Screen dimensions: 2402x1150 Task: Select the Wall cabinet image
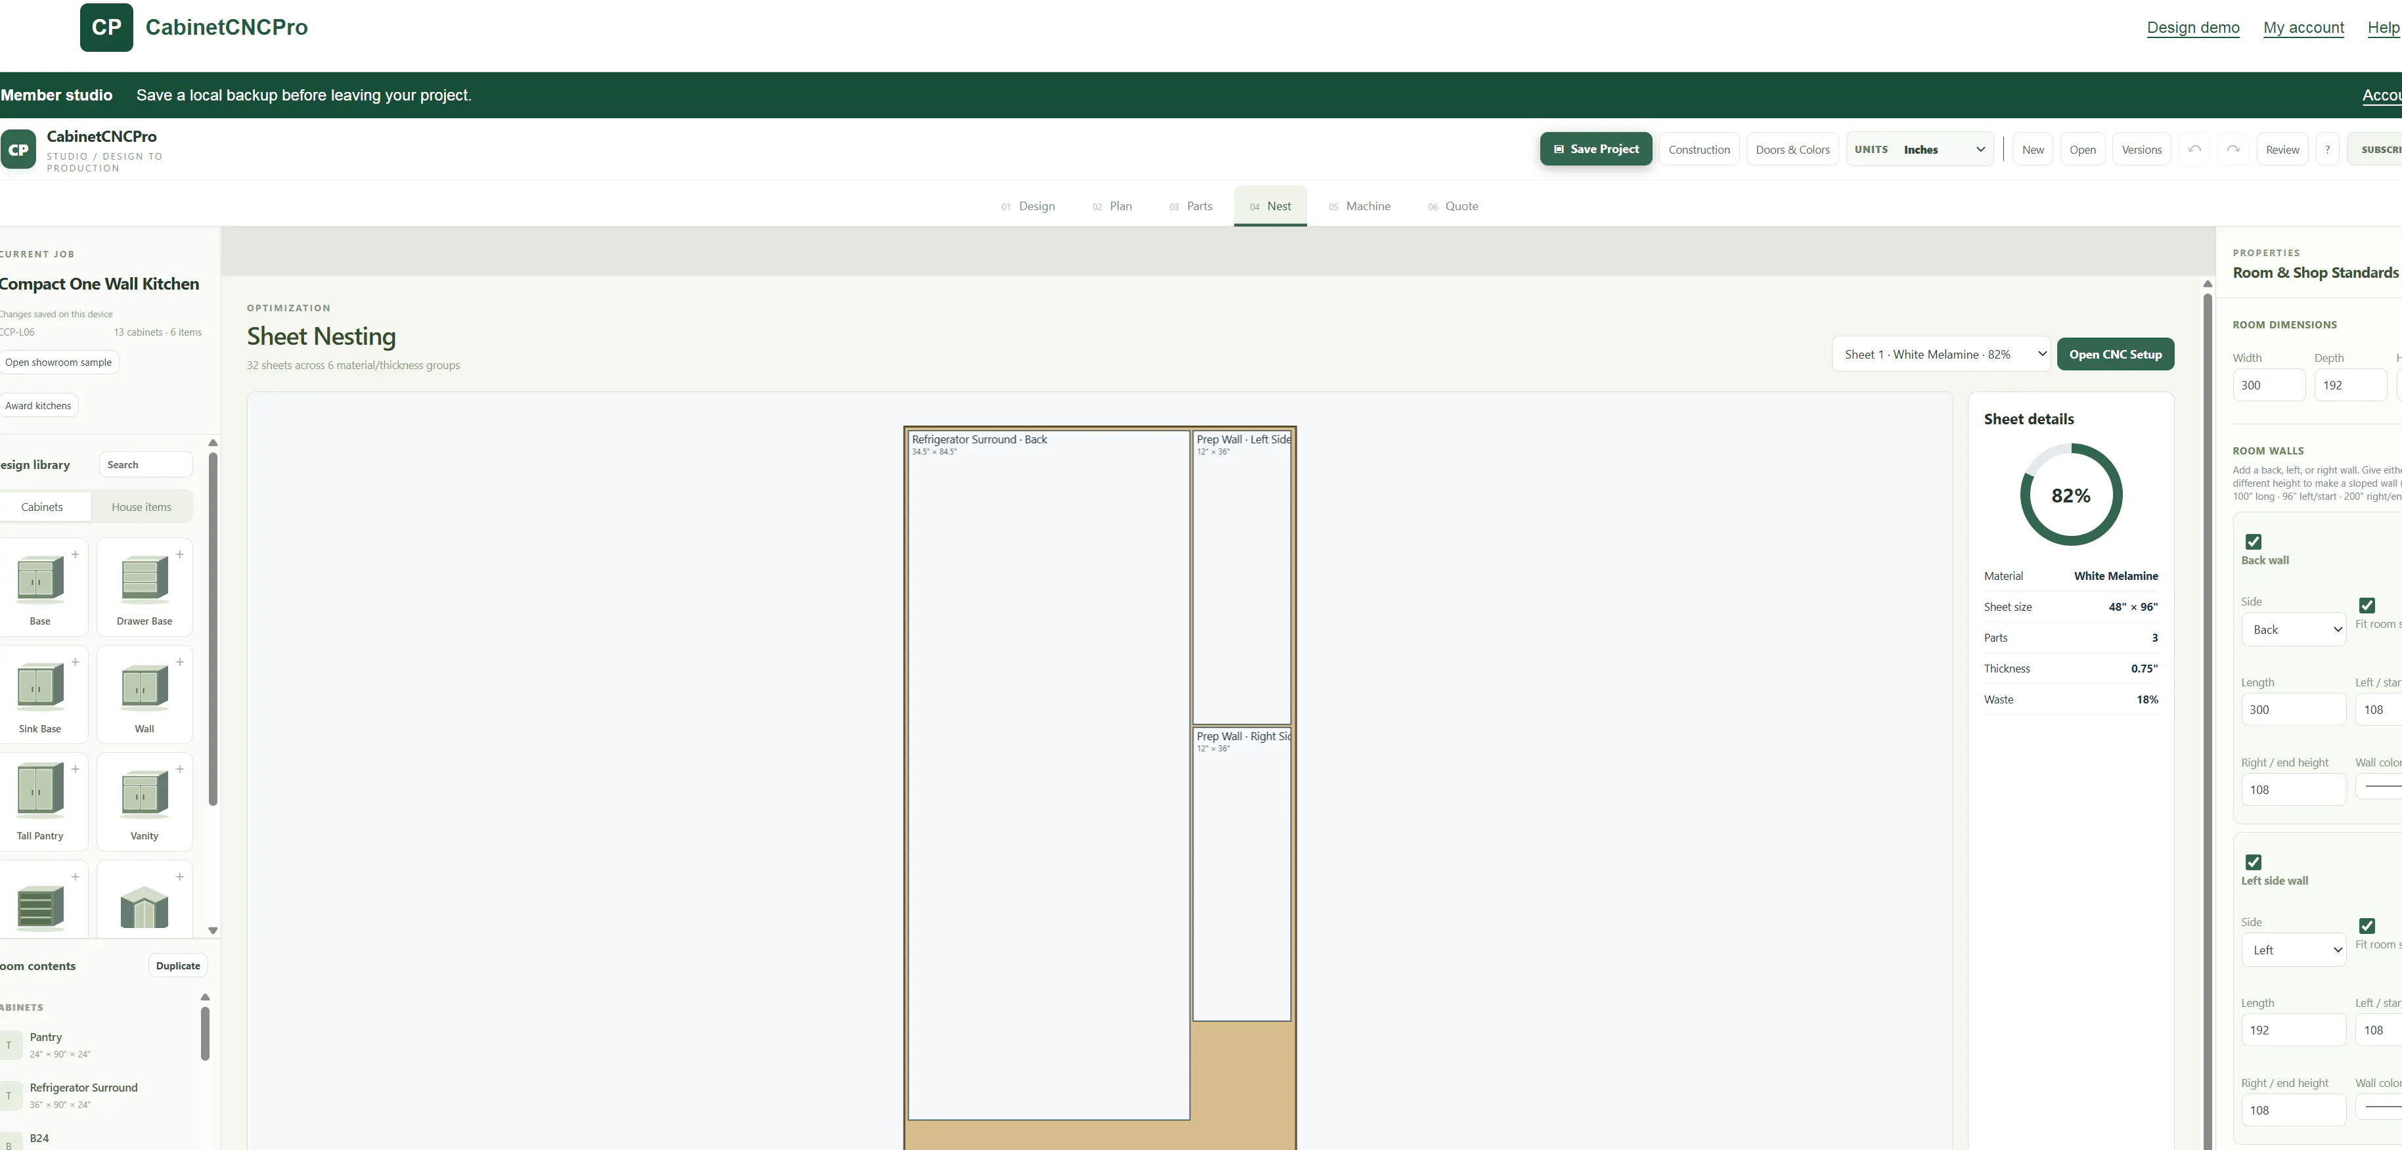coord(145,688)
